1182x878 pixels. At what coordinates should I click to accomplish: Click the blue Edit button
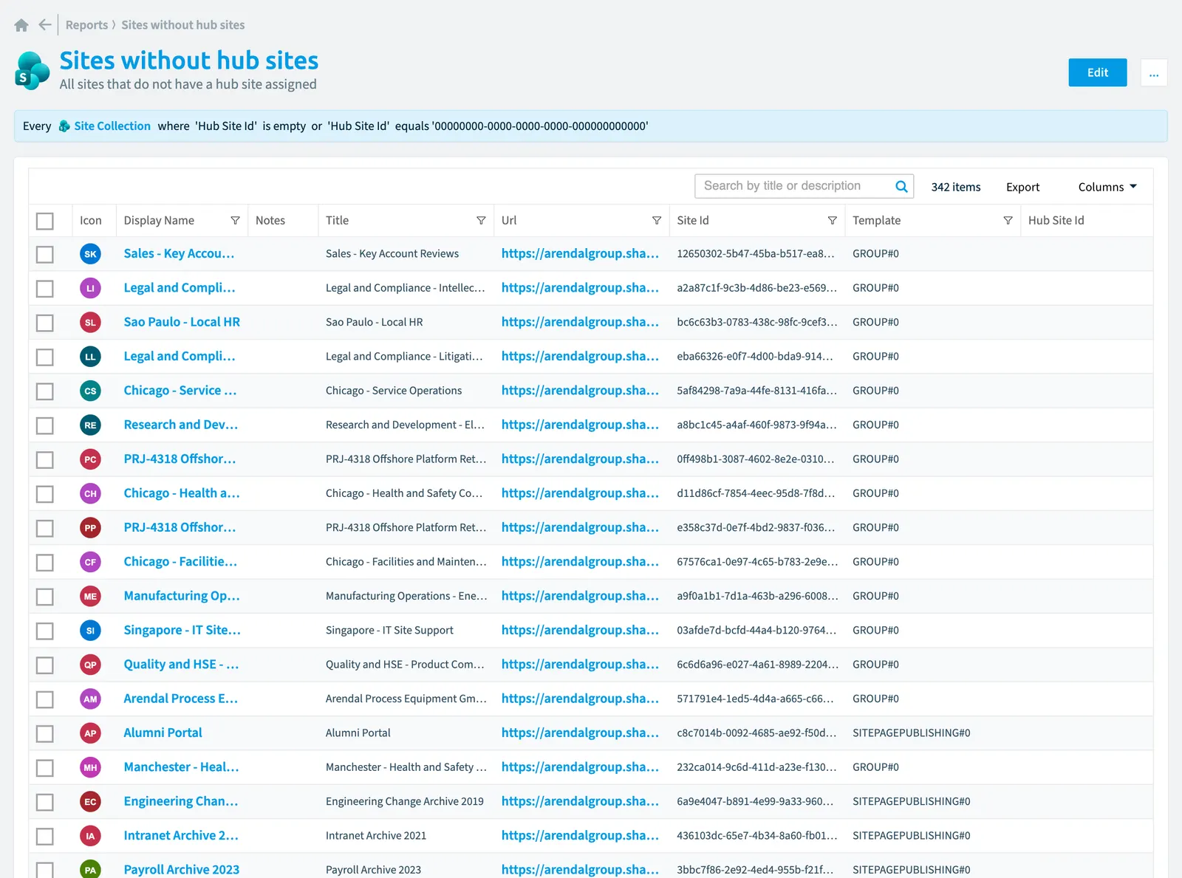[1097, 72]
